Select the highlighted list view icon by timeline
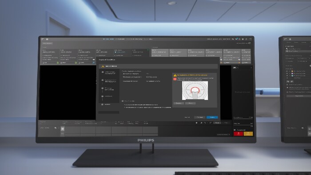The width and height of the screenshot is (311, 175). coord(63,129)
